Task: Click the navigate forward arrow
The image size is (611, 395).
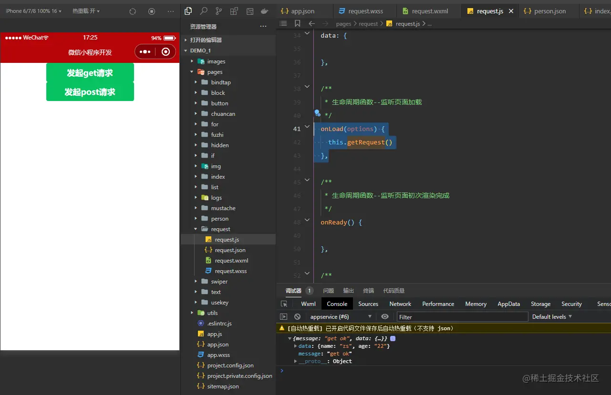Action: point(325,23)
